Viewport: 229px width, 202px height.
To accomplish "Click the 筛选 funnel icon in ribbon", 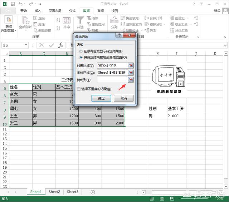I will 80,21.
